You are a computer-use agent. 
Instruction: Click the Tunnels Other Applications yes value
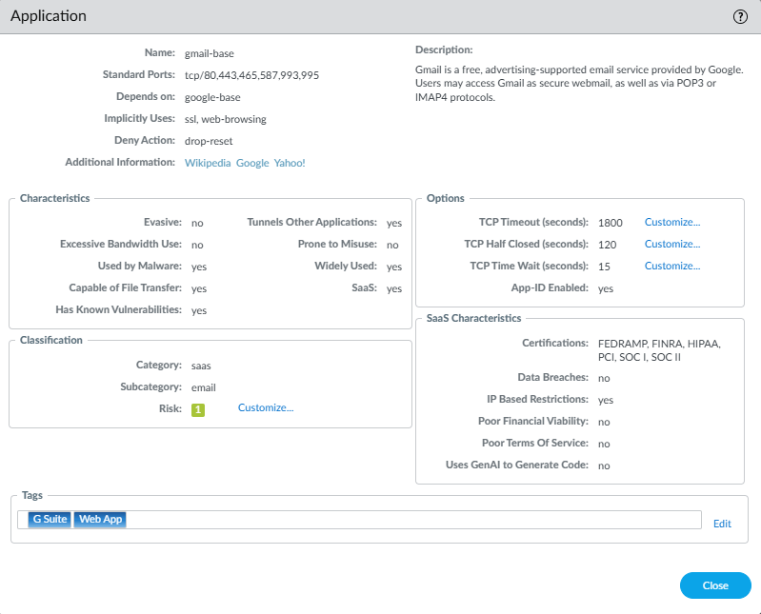(x=394, y=223)
